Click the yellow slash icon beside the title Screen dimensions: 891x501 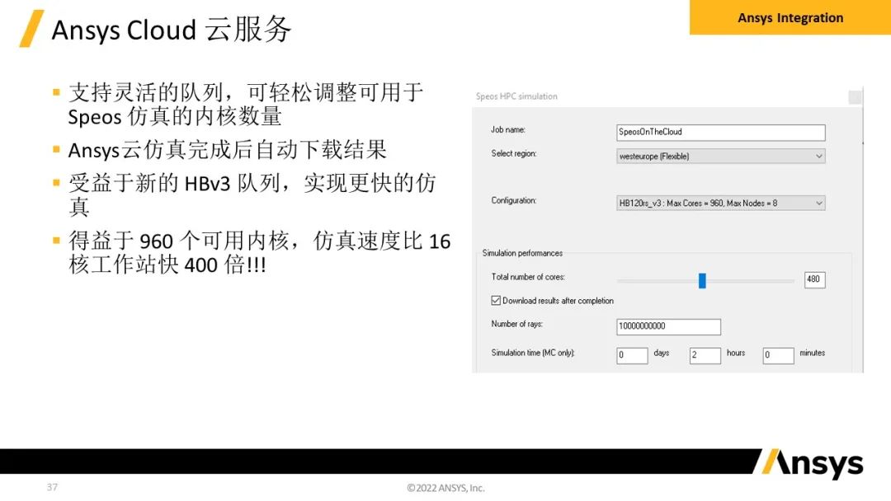point(31,27)
